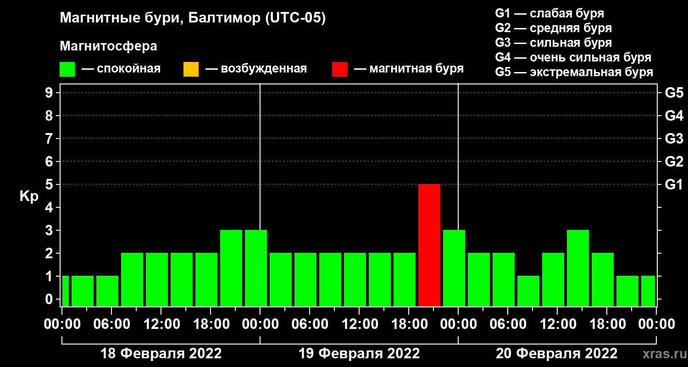Click the 'G3' tick label on the right axis
The image size is (688, 367).
674,139
